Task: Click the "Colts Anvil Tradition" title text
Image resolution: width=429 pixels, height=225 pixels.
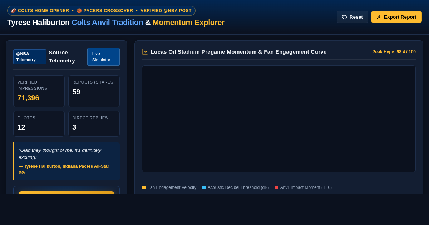Action: [x=107, y=22]
